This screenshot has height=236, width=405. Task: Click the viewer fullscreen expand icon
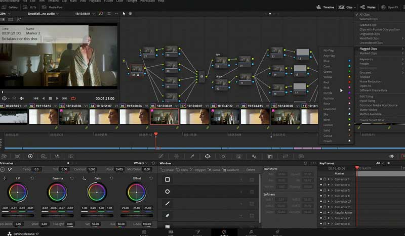pyautogui.click(x=109, y=14)
